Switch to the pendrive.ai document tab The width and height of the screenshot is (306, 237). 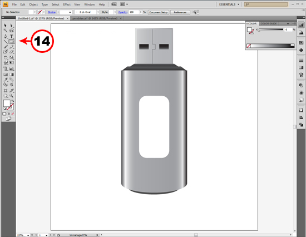(x=95, y=18)
